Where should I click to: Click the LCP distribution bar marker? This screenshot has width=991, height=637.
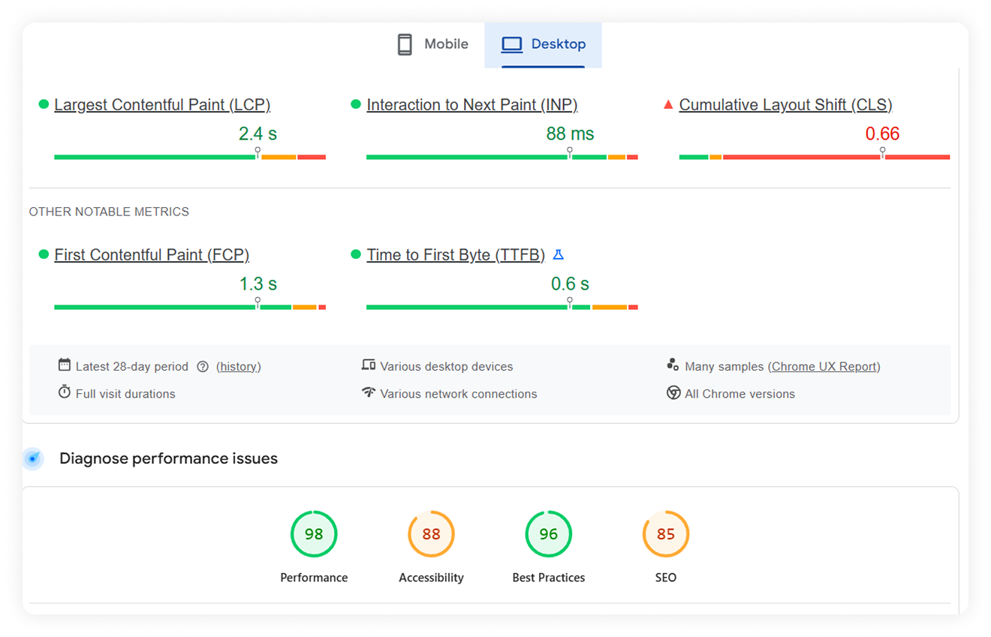pos(258,153)
